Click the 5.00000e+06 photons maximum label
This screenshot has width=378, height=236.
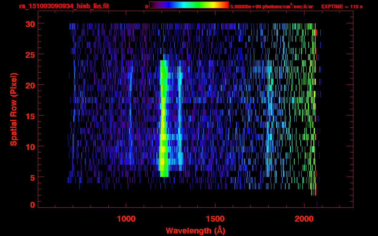271,6
